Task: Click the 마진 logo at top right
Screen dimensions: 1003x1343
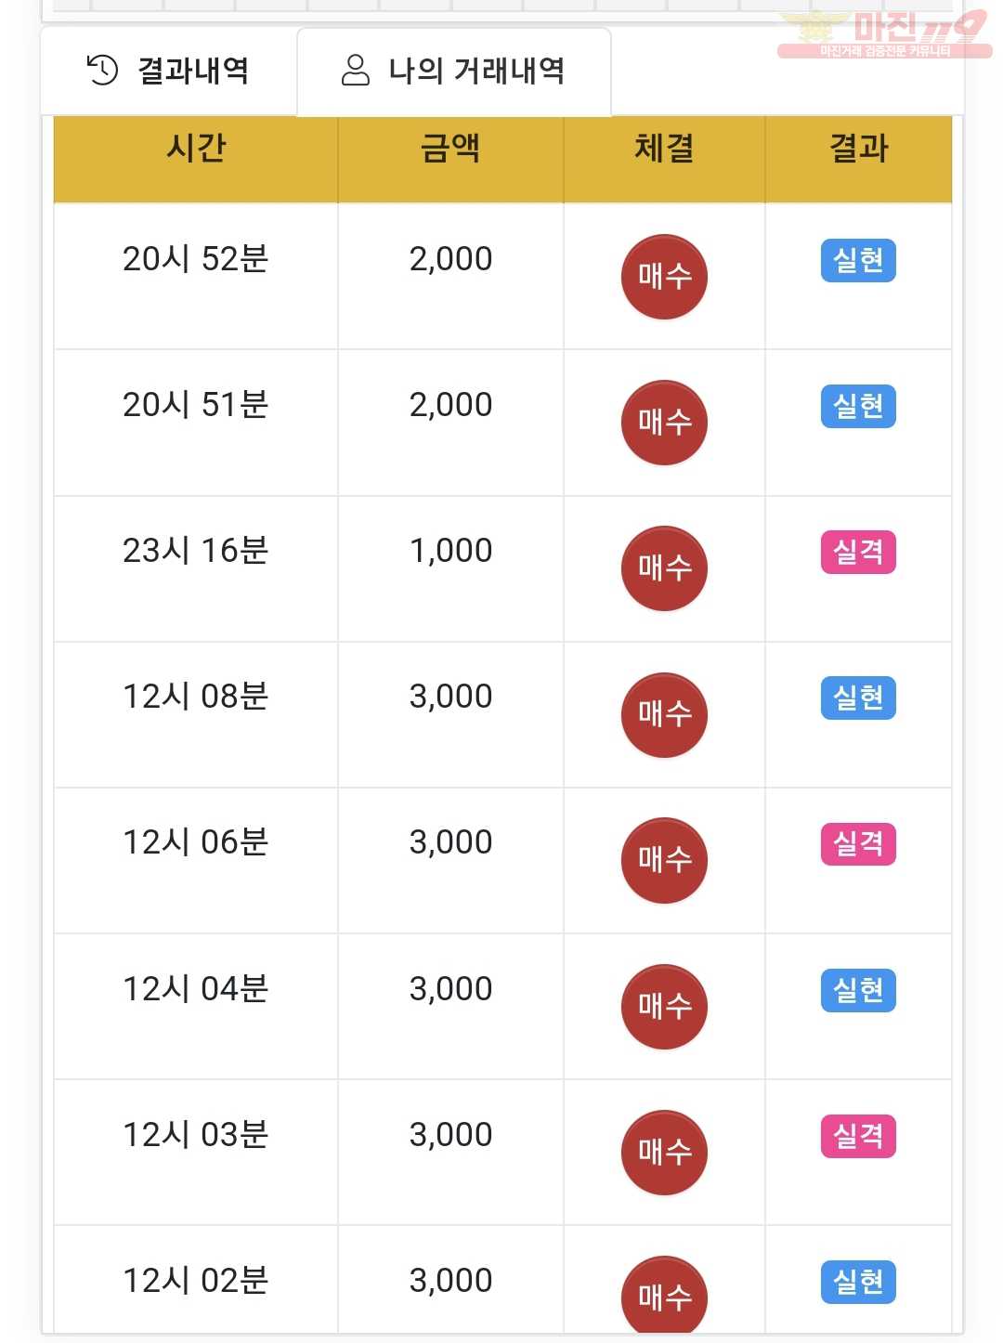Action: point(884,34)
